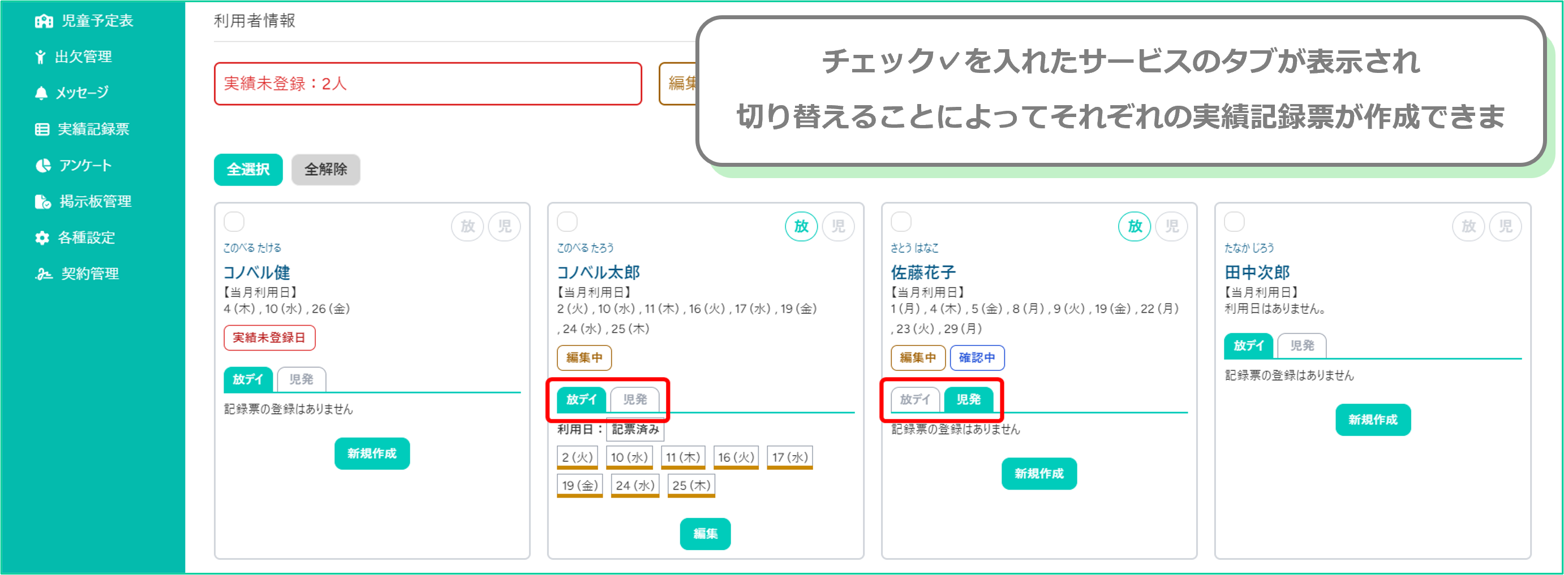The height and width of the screenshot is (575, 1564).
Task: Select 放デイ tab on コノベル太郎 card
Action: click(582, 400)
